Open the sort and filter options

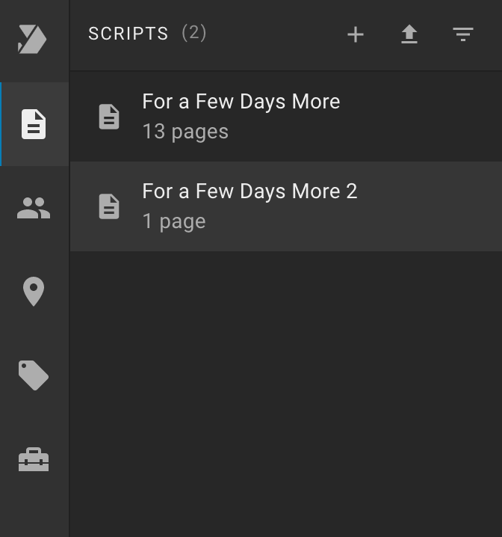[x=463, y=34]
